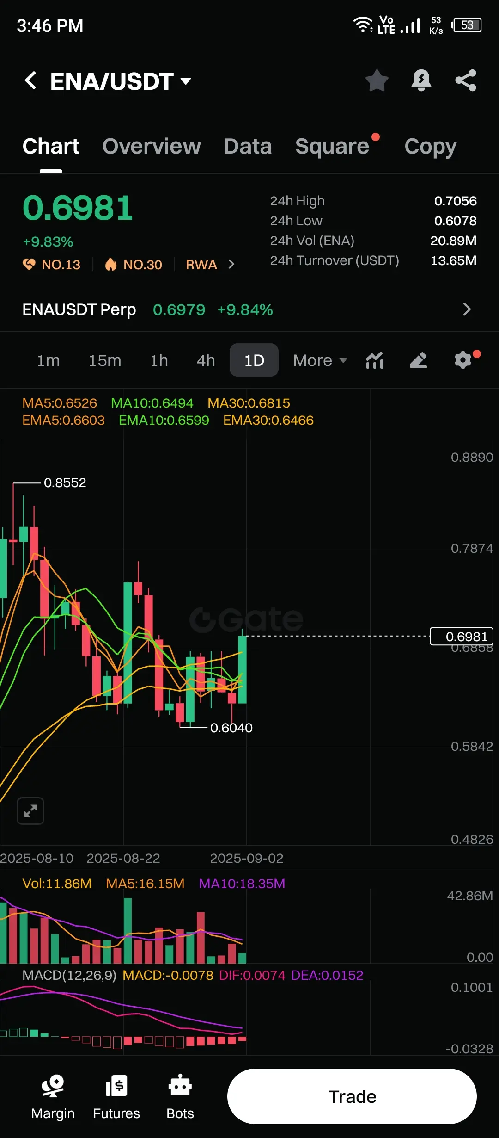Tap the 24h High value 0.7056
499x1138 pixels.
click(x=456, y=201)
